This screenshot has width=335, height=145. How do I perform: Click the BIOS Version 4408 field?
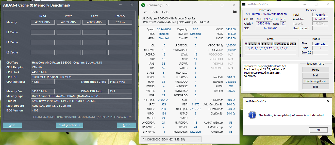[81, 110]
